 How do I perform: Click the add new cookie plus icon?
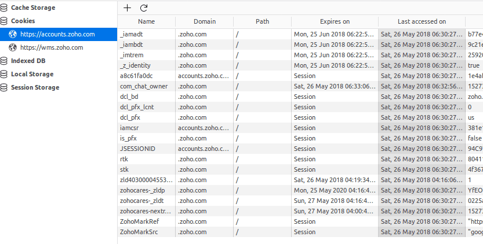(x=128, y=8)
